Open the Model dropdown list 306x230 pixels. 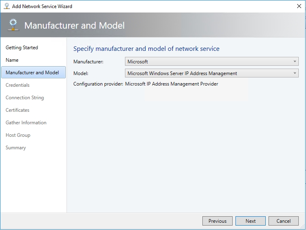point(212,73)
